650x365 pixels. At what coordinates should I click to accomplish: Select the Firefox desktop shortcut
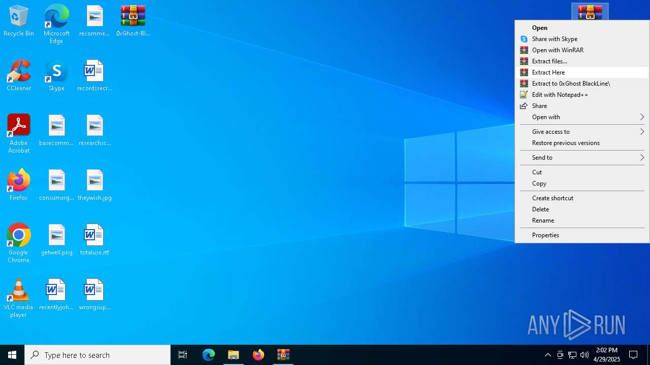(19, 186)
